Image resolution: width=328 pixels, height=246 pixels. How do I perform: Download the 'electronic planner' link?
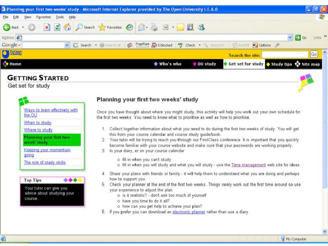189,212
